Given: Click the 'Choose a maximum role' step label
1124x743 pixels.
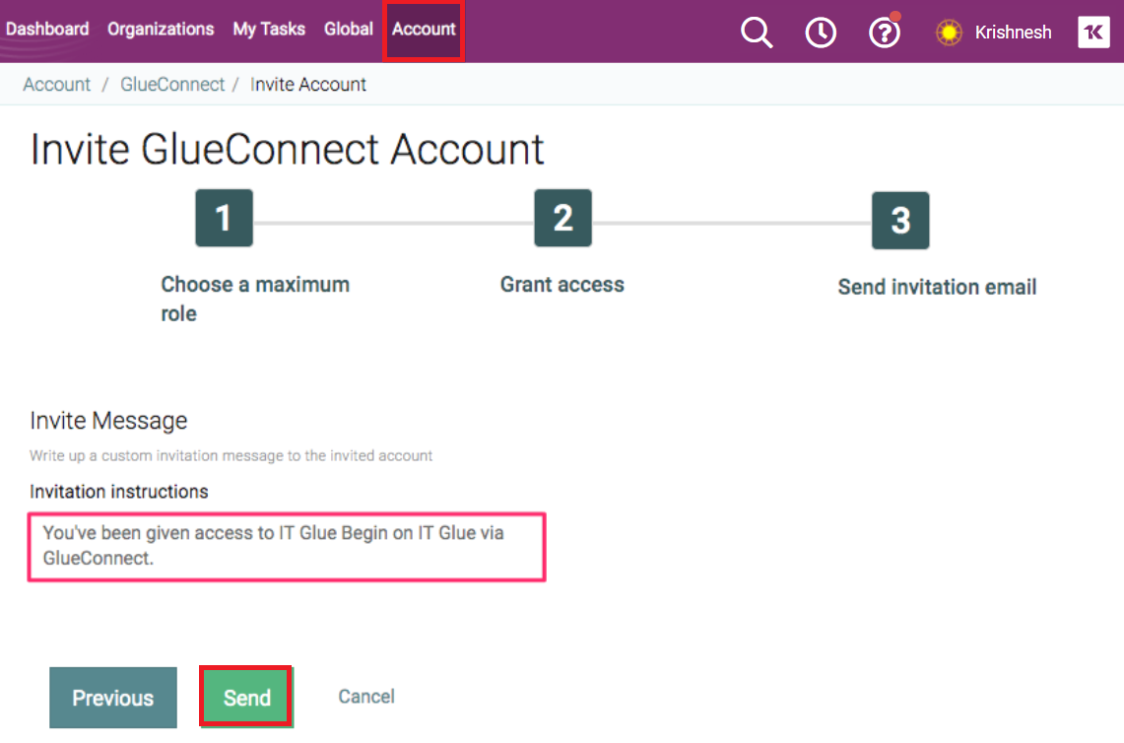Looking at the screenshot, I should click(255, 299).
